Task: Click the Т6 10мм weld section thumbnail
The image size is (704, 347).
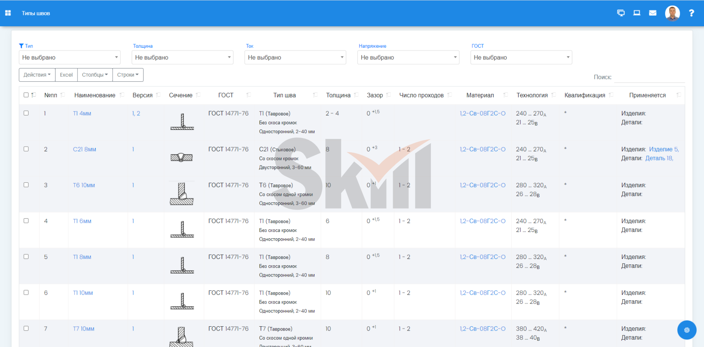Action: [182, 194]
